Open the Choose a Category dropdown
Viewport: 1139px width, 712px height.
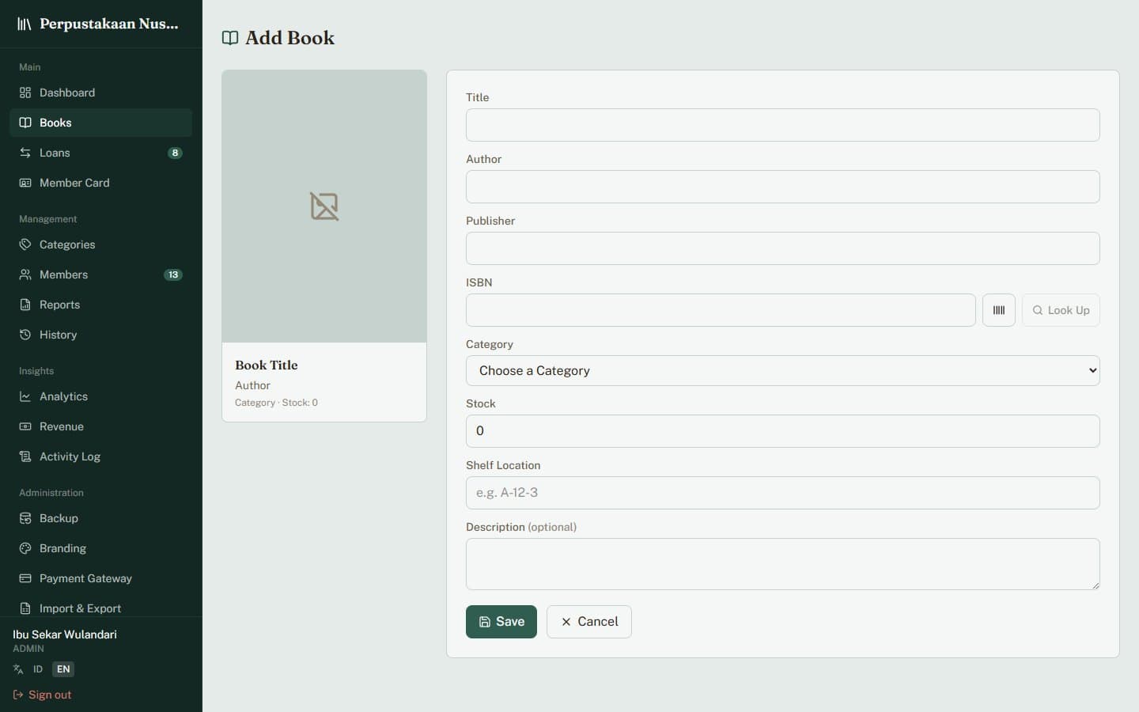click(783, 370)
